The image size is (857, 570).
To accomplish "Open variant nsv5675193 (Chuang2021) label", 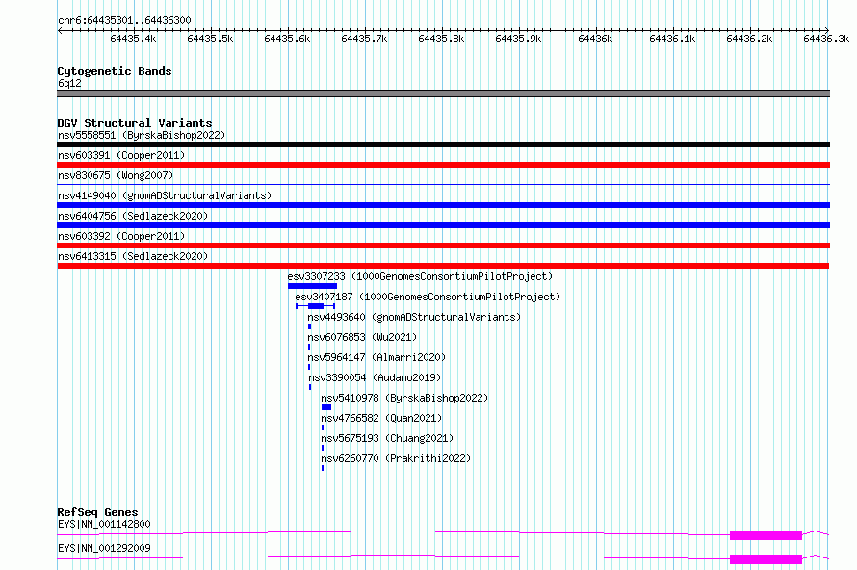I will pos(387,438).
